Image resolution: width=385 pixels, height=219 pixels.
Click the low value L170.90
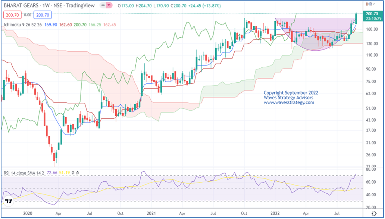click(x=161, y=5)
